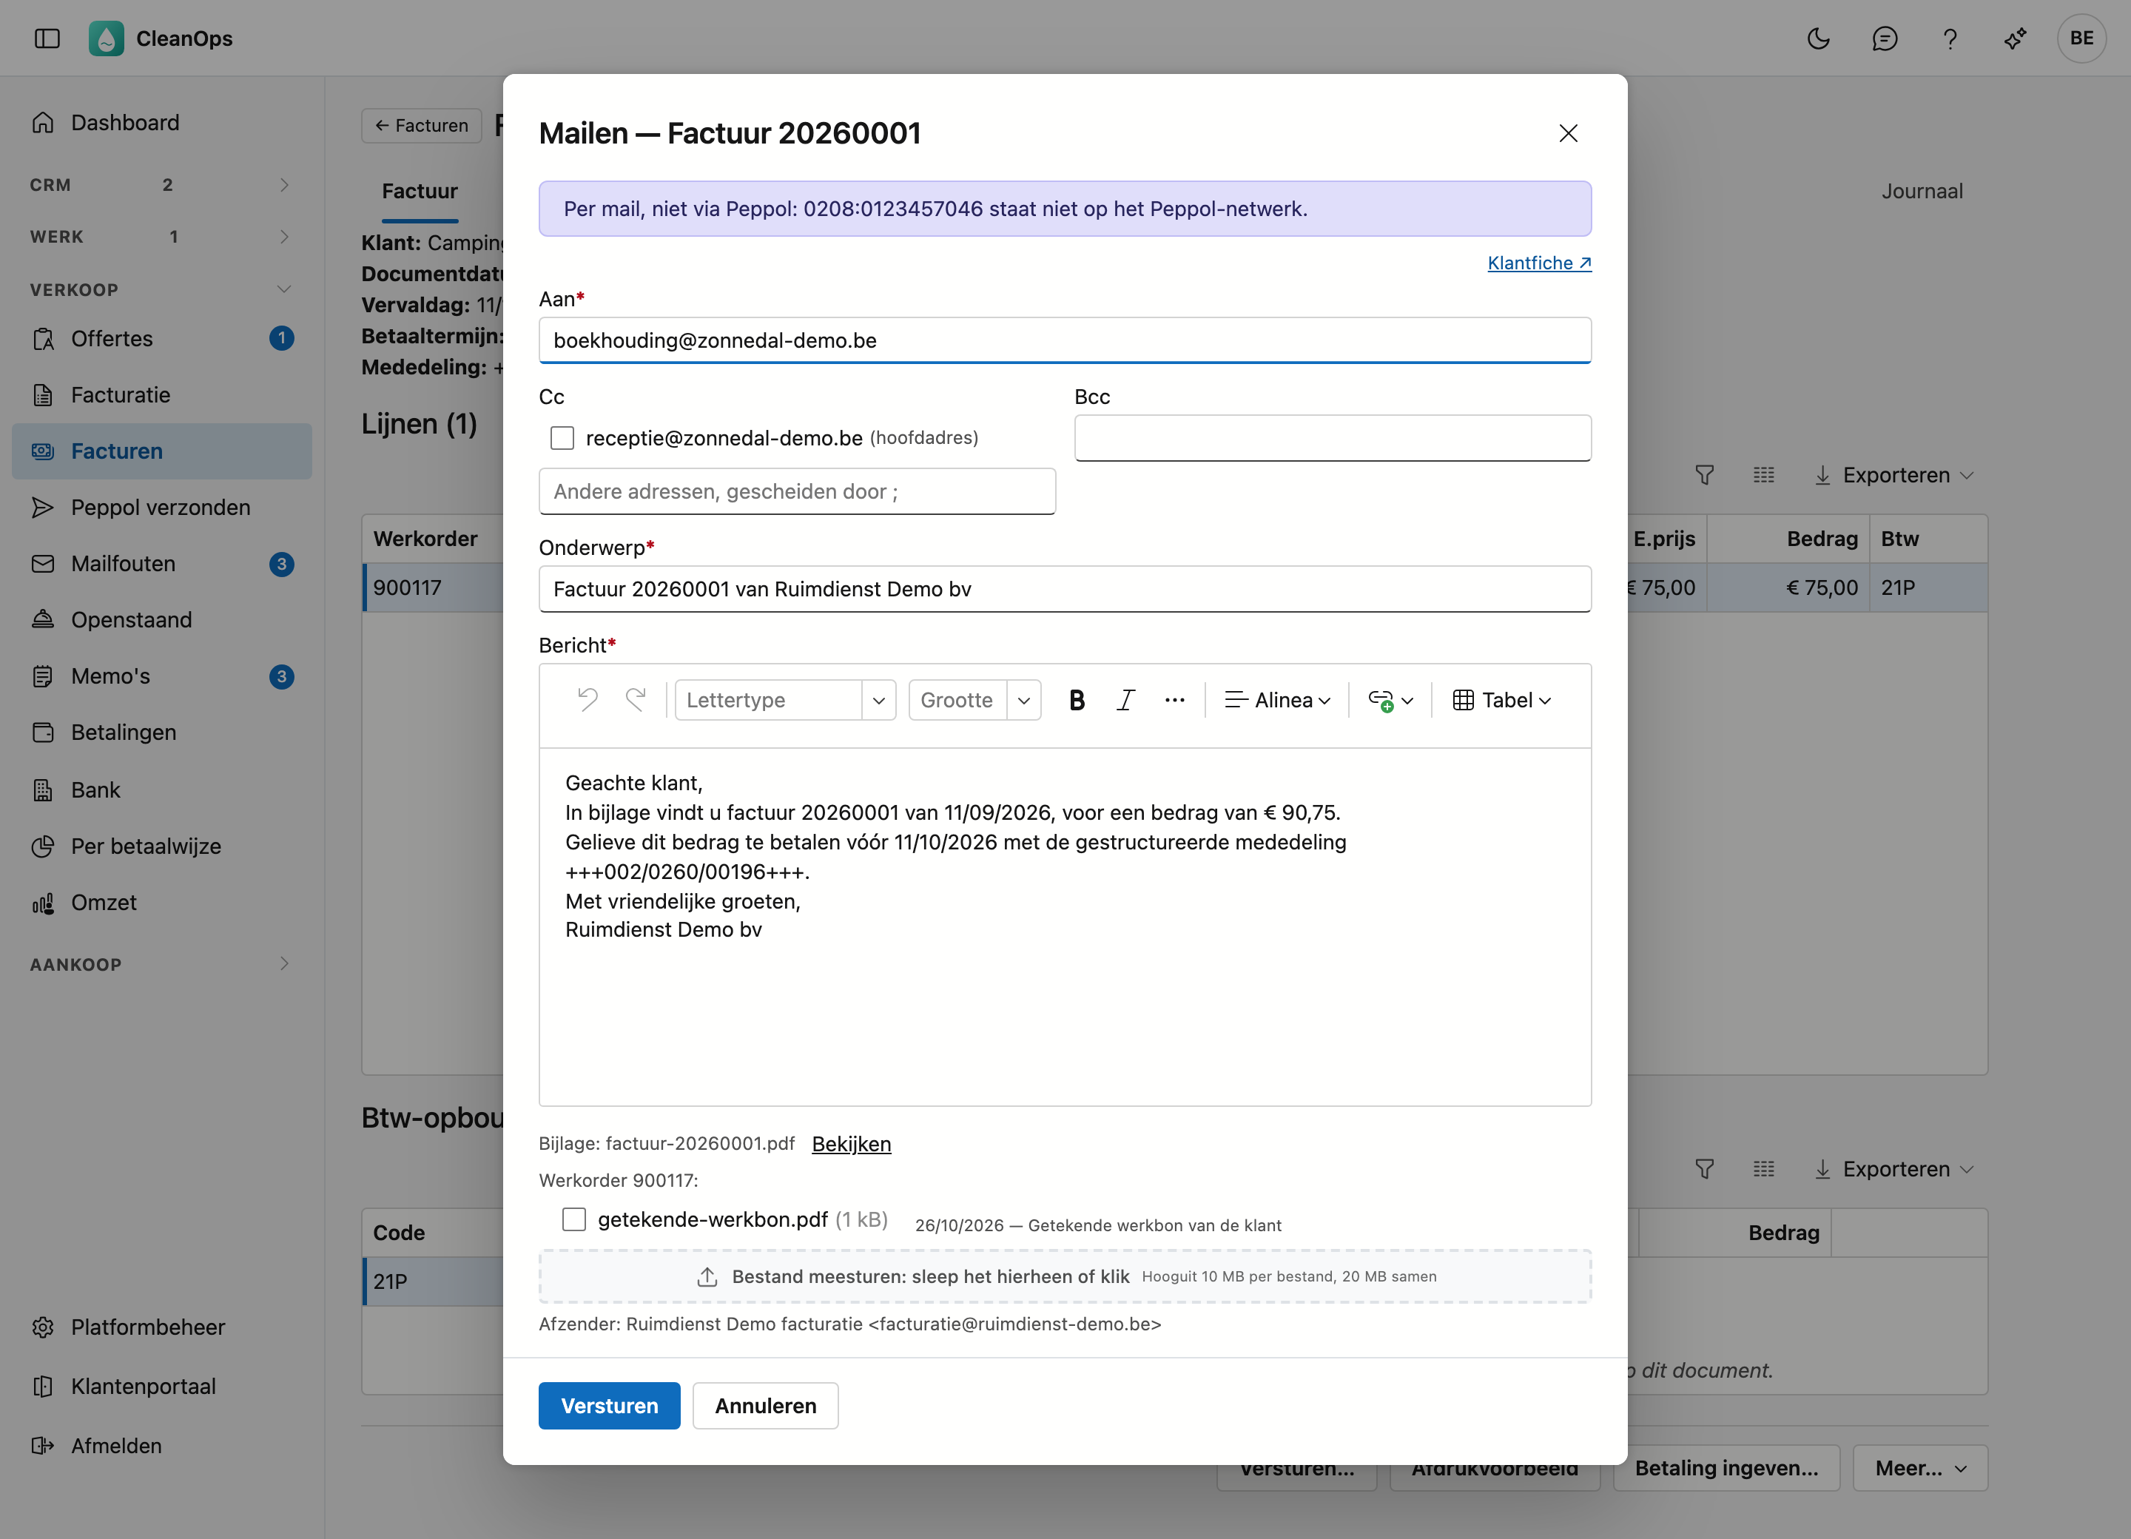This screenshot has width=2131, height=1539.
Task: Open the Meer... dropdown button
Action: (1919, 1467)
